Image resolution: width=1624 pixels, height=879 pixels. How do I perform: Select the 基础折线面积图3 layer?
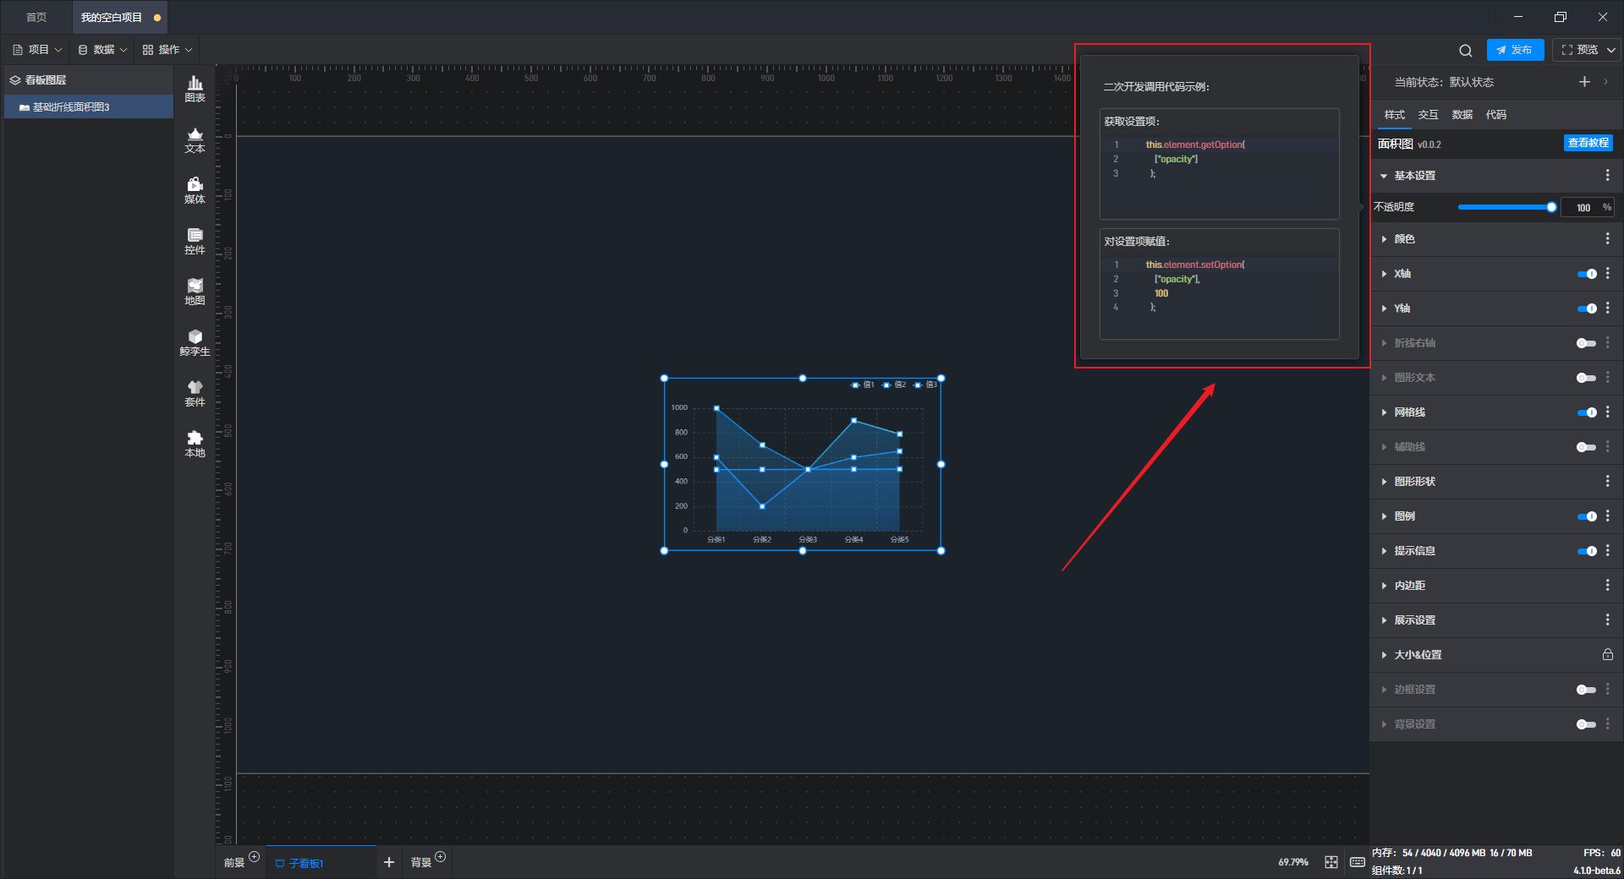coord(89,106)
